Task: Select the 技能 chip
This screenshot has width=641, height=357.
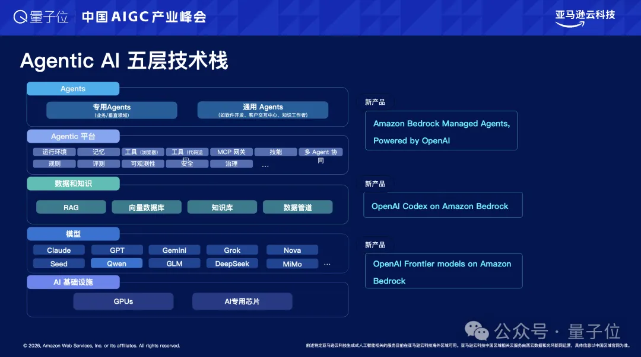Action: 275,152
